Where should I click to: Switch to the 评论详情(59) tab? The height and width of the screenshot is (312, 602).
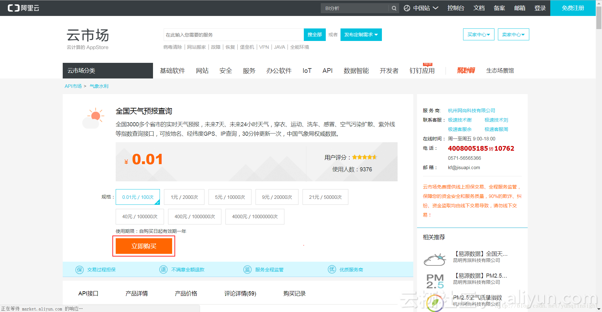240,294
